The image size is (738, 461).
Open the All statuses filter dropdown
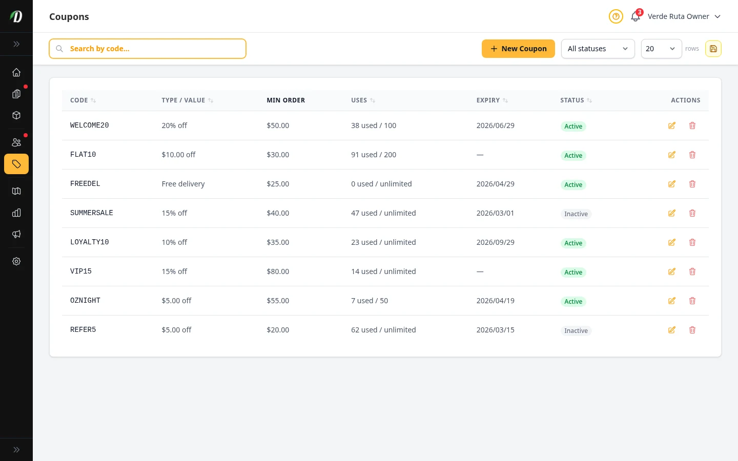tap(598, 49)
